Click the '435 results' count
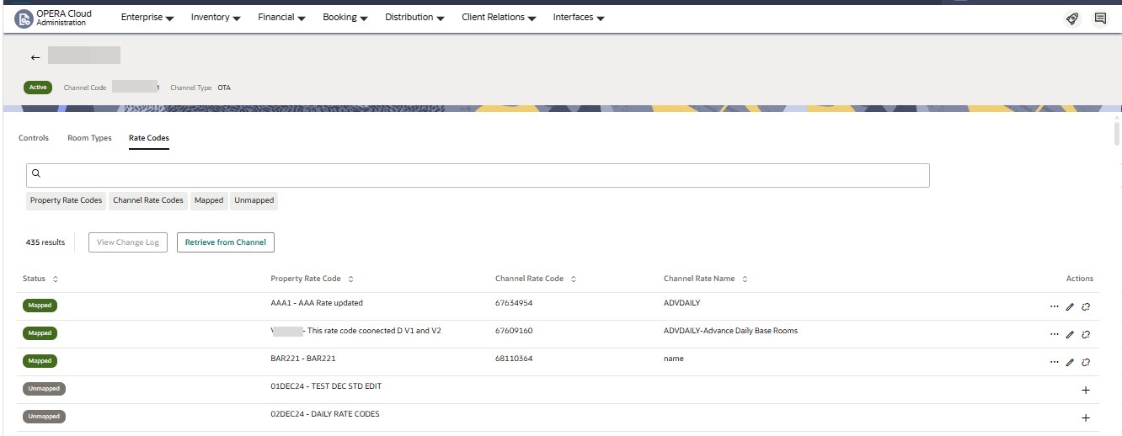The image size is (1122, 436). coord(45,242)
